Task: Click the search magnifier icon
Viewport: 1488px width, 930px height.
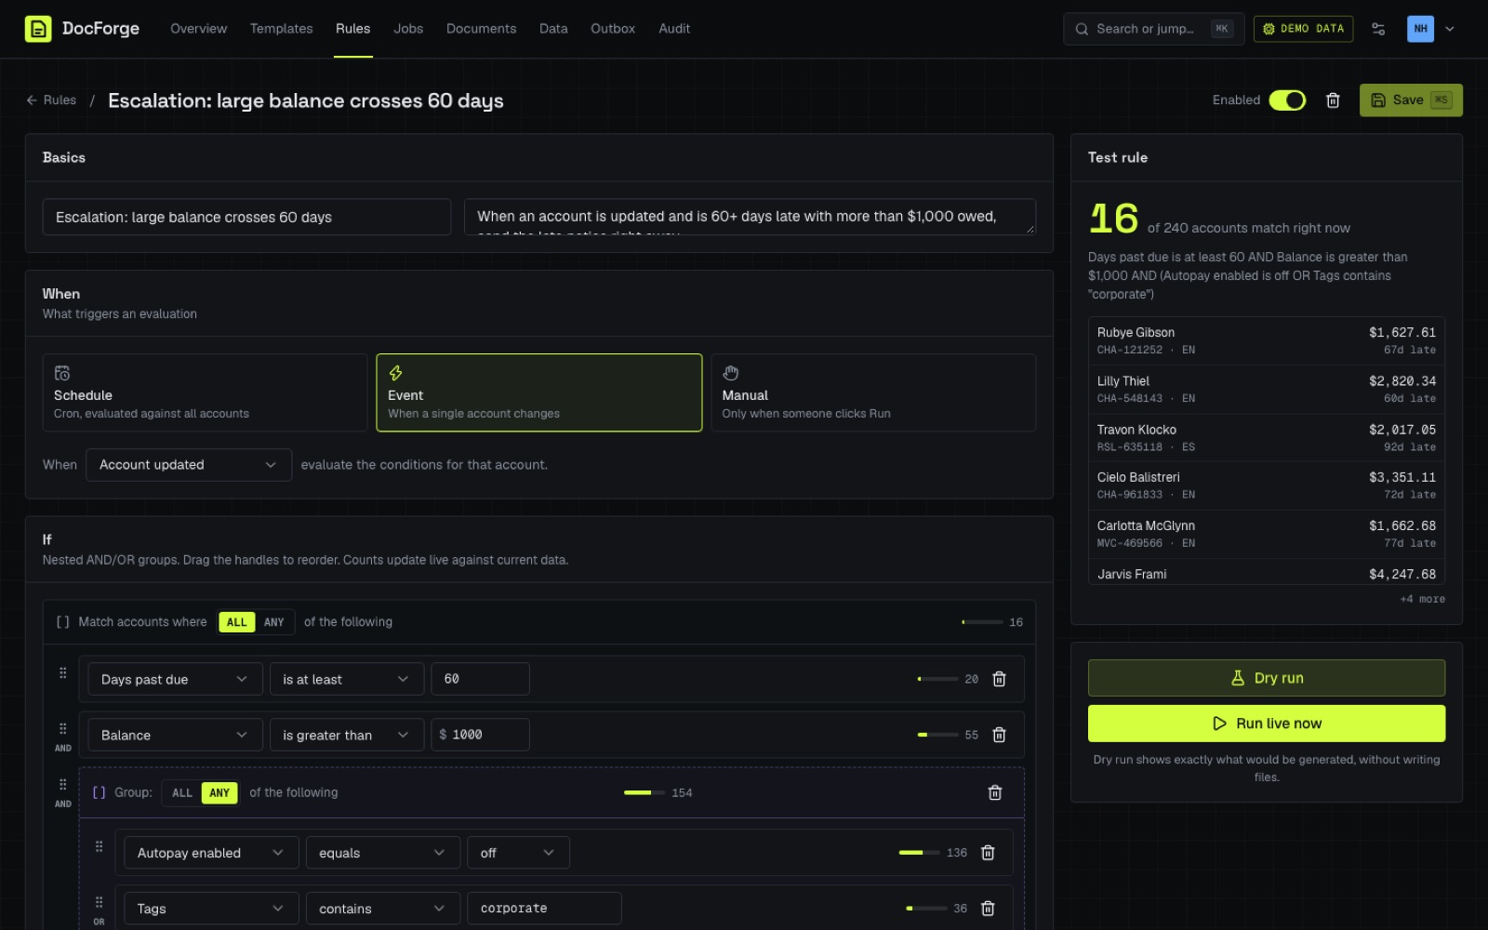Action: 1082,29
